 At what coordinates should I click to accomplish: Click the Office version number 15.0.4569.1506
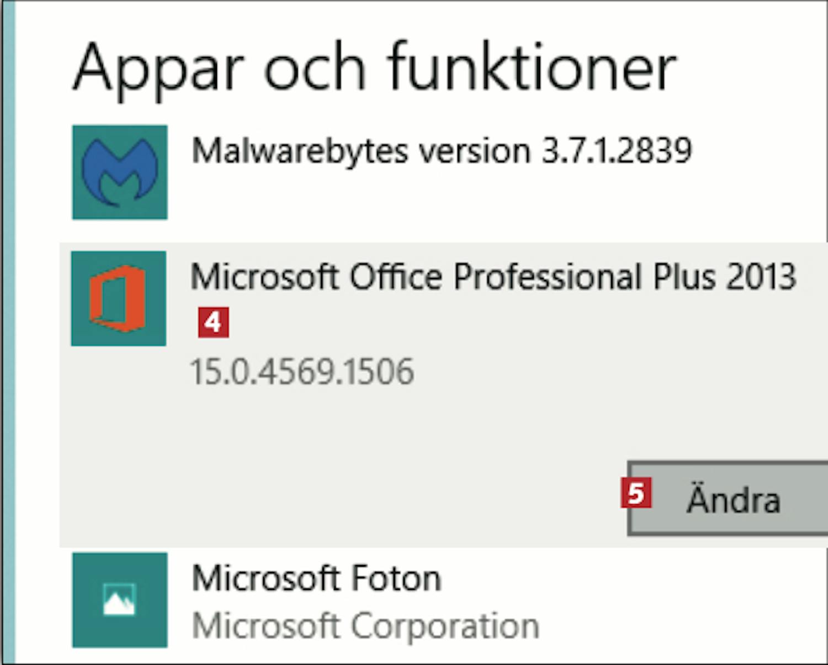tap(302, 371)
